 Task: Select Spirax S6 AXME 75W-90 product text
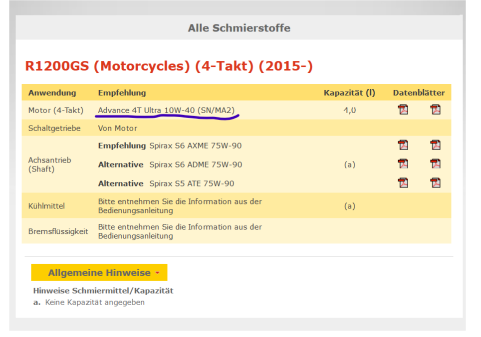pos(196,146)
